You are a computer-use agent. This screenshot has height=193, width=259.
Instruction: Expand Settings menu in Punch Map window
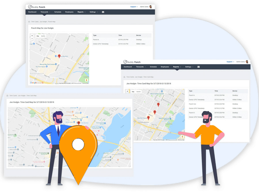click(94, 12)
